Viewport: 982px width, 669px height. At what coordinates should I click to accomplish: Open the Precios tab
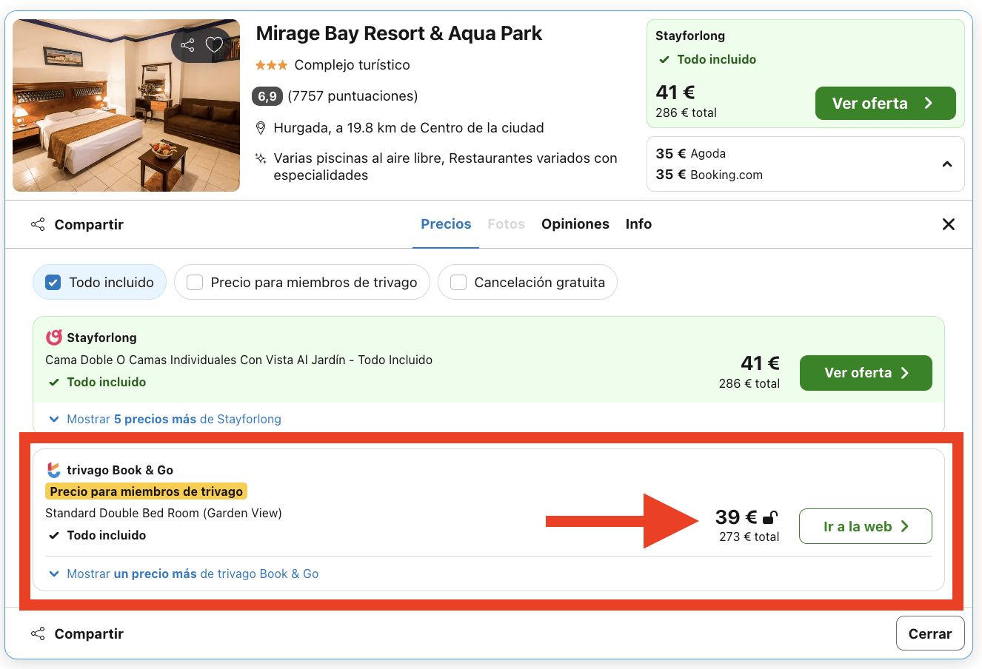(x=446, y=224)
